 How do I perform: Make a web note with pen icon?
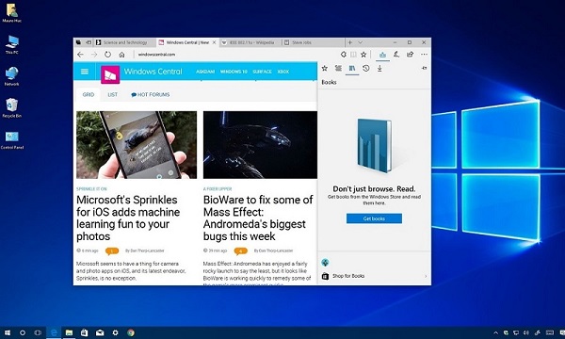coord(396,55)
